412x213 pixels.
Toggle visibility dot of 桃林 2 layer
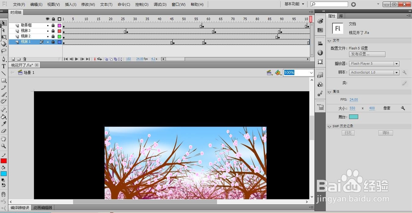(47, 37)
